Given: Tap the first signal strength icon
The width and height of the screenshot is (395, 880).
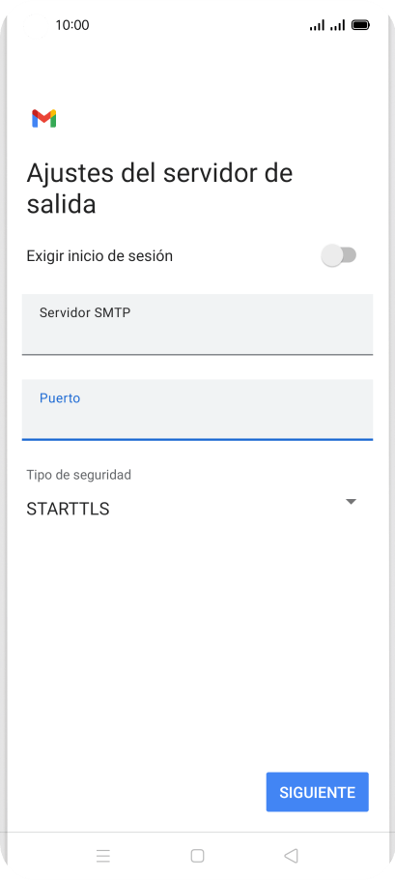Looking at the screenshot, I should click(317, 25).
